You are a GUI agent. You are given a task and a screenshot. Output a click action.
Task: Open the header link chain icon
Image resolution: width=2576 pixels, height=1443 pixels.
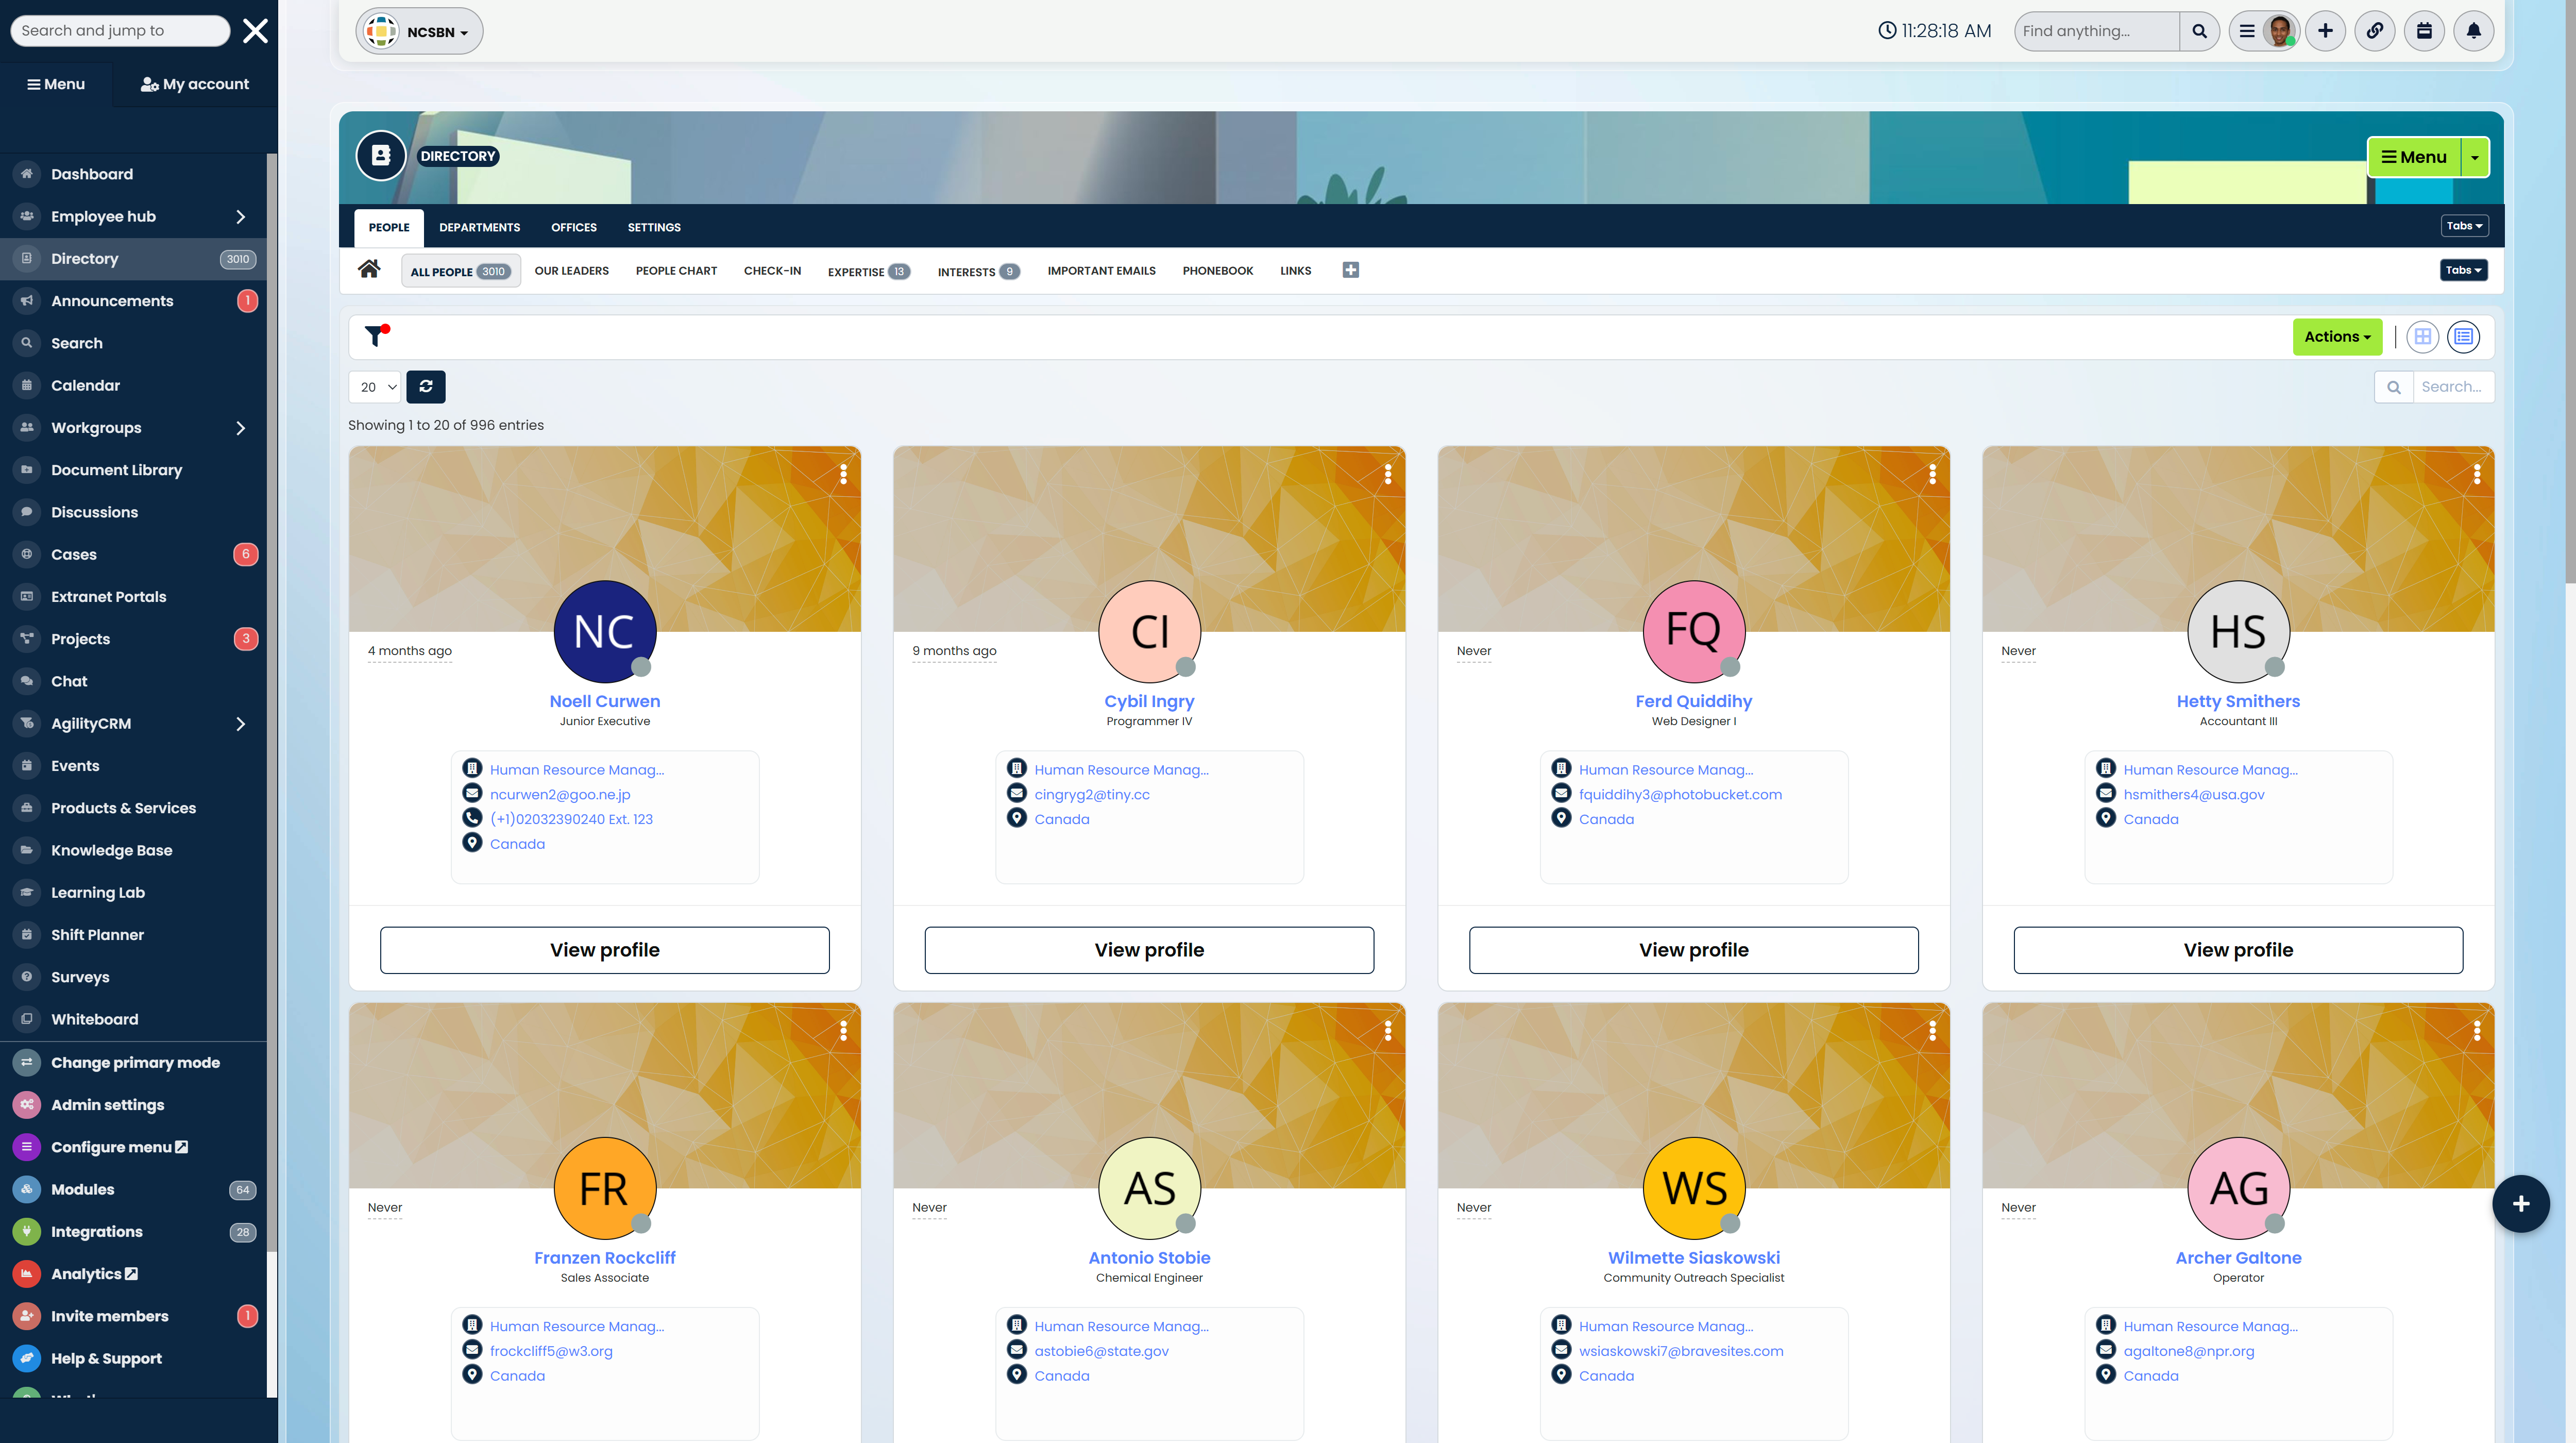[x=2374, y=31]
